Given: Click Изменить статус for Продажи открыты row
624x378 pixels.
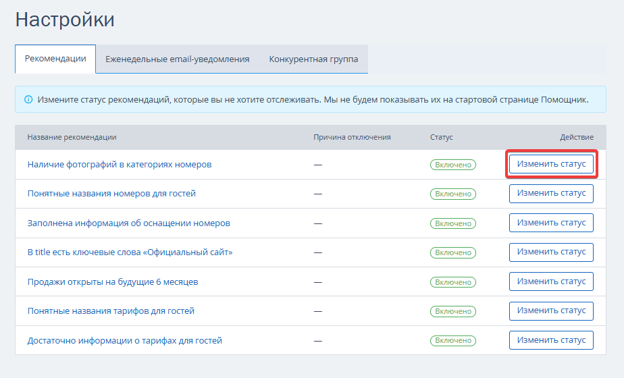Looking at the screenshot, I should point(551,281).
